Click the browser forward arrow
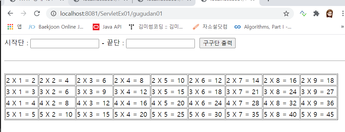The width and height of the screenshot is (345, 132). tap(24, 14)
